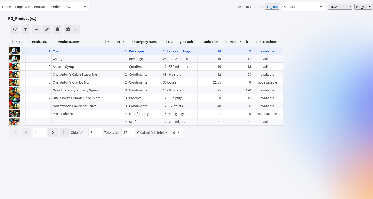Viewport: 373px width, 199px height.
Task: Click the Log out button
Action: [x=272, y=7]
